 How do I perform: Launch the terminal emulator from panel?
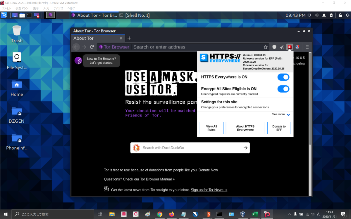[x=29, y=15]
